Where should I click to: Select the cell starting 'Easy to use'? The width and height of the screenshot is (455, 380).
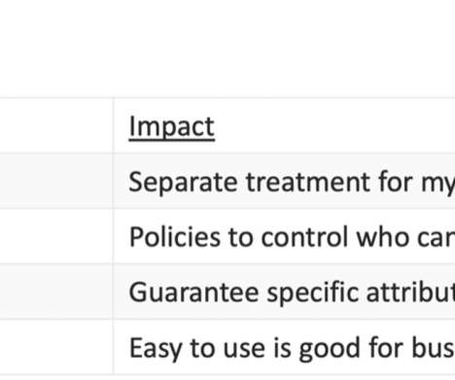[284, 347]
